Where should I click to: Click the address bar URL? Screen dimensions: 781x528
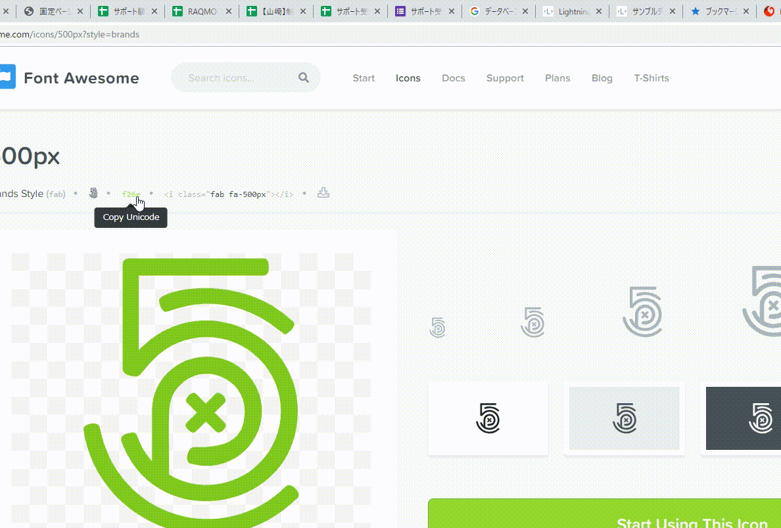coord(70,34)
